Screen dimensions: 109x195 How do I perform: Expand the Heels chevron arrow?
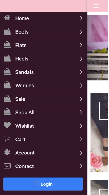[81, 59]
